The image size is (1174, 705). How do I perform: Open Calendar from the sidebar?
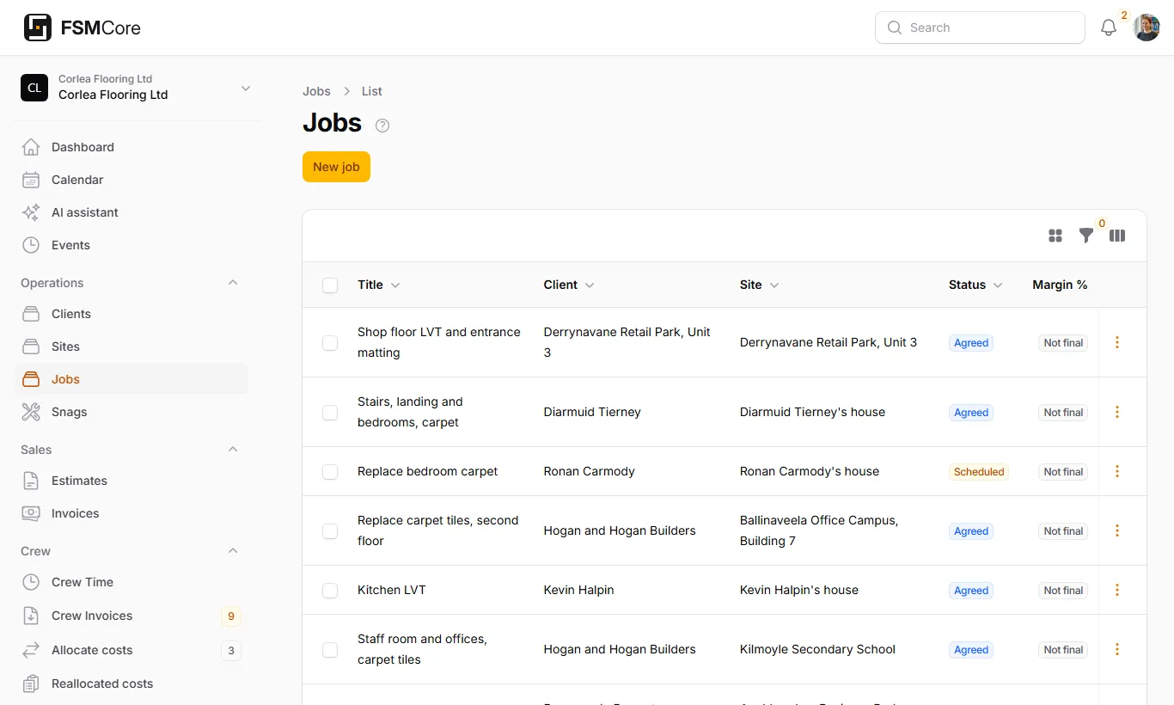[131, 180]
